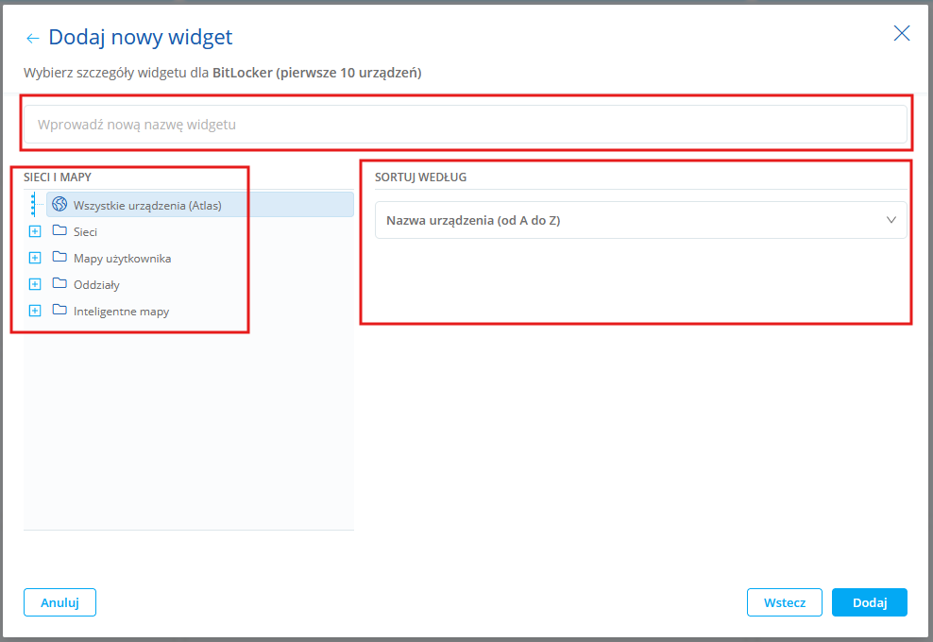Click the Inteligentne mapy folder icon
Viewport: 933px width, 642px height.
tap(59, 311)
